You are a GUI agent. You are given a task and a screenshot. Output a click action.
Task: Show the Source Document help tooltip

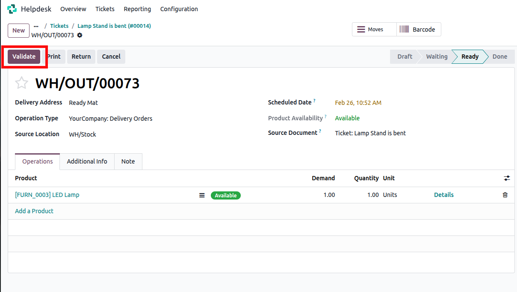click(x=320, y=131)
